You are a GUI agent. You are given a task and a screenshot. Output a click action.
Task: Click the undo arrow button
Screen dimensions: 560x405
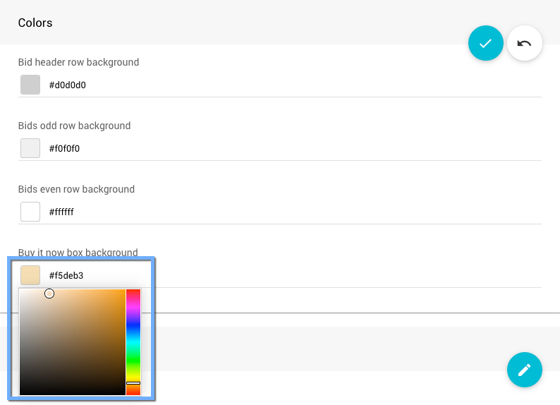point(524,43)
